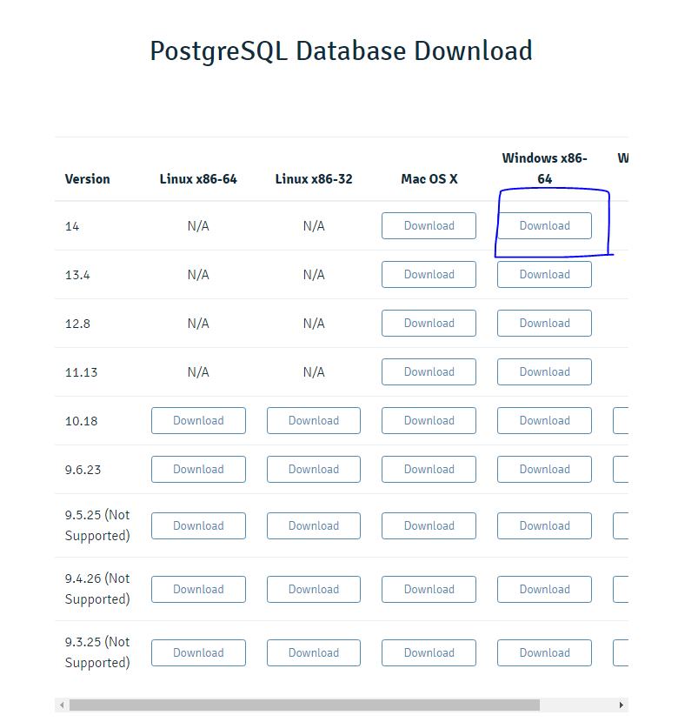Click N/A under Linux x86-32 for version 13.4
The width and height of the screenshot is (698, 722).
(x=314, y=275)
